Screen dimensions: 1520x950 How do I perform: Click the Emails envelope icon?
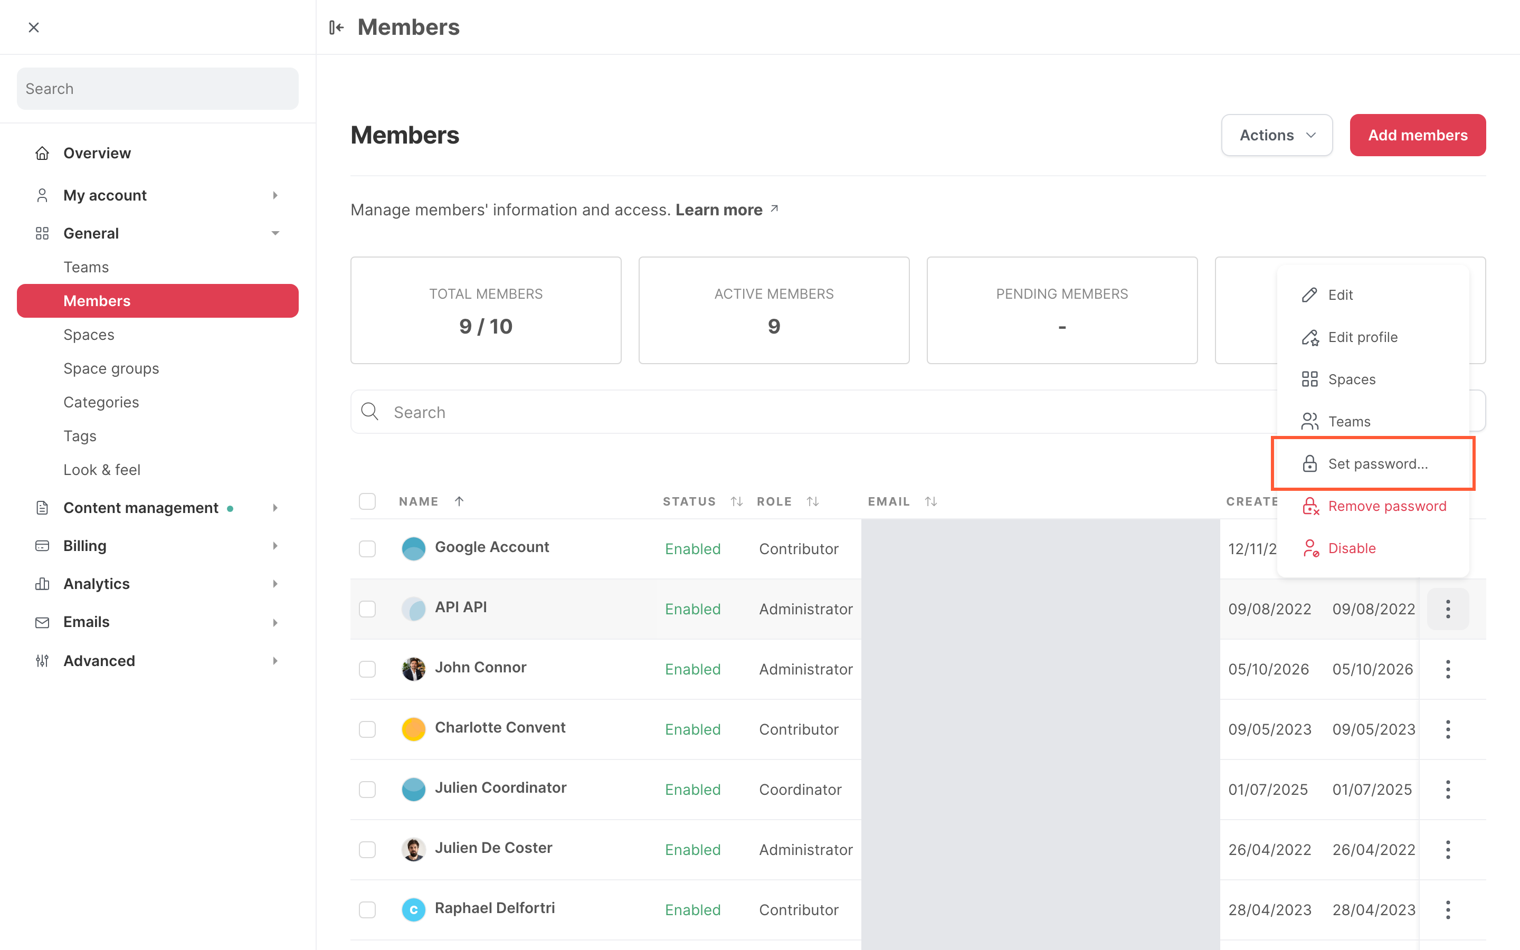42,622
